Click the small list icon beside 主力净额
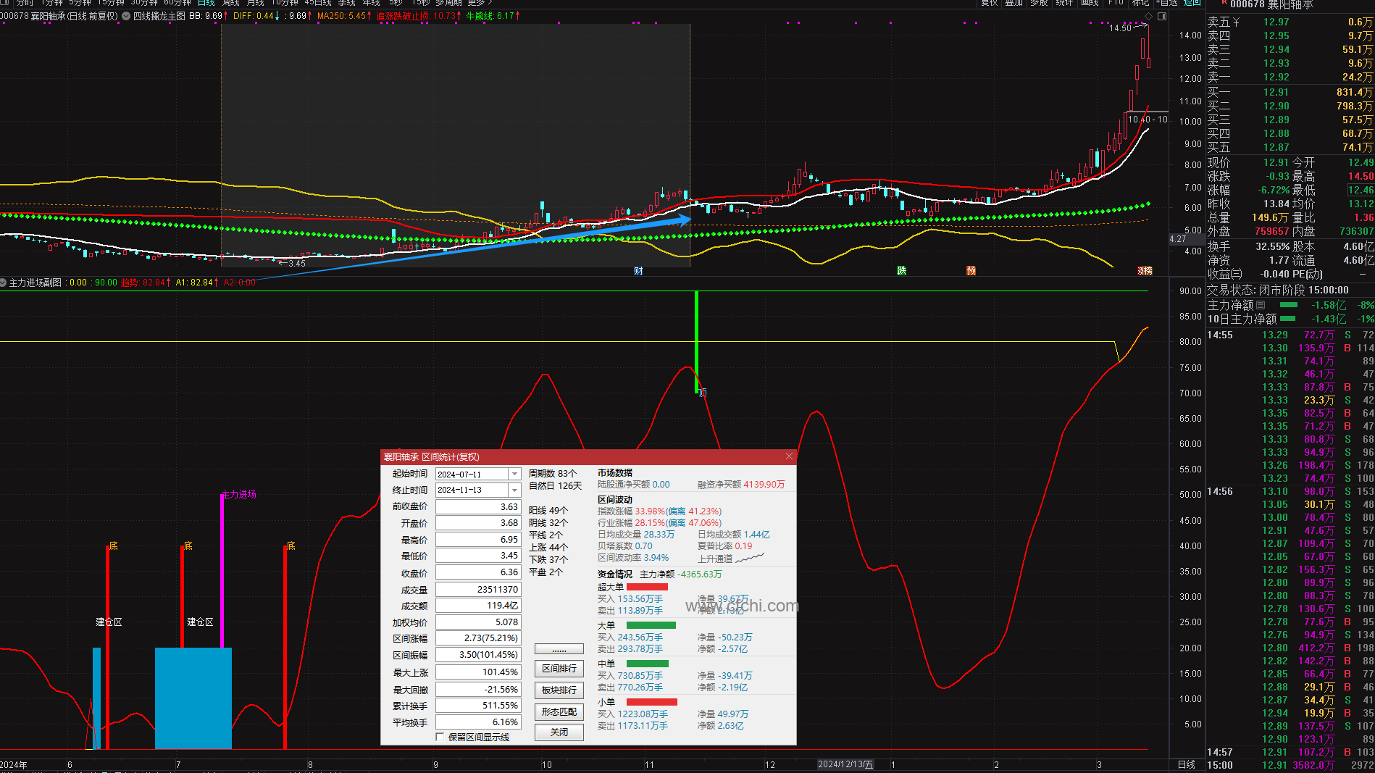 point(1261,305)
